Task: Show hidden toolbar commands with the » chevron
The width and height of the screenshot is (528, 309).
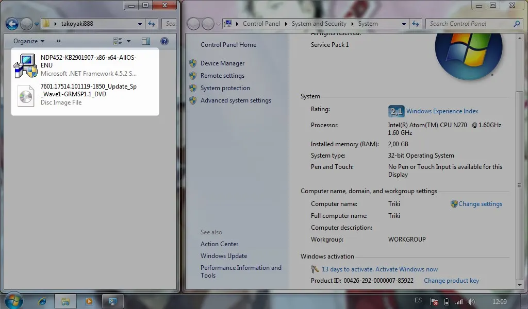Action: 59,41
